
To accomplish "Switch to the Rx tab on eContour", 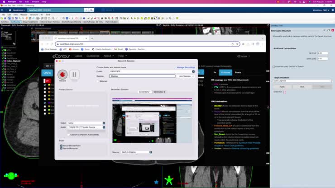I will [x=215, y=73].
